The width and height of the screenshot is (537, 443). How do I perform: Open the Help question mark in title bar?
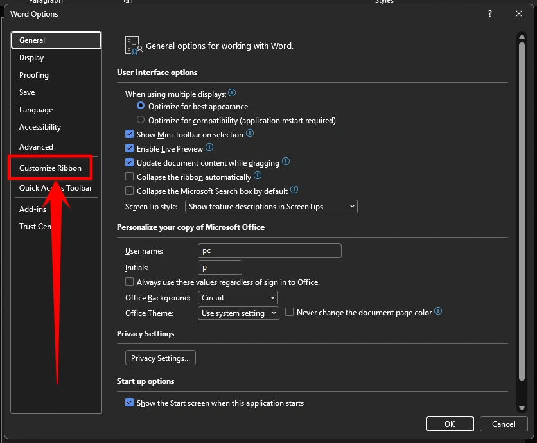click(490, 13)
